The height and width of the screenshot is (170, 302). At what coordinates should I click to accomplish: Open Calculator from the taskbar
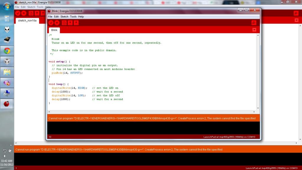[x=7, y=19]
